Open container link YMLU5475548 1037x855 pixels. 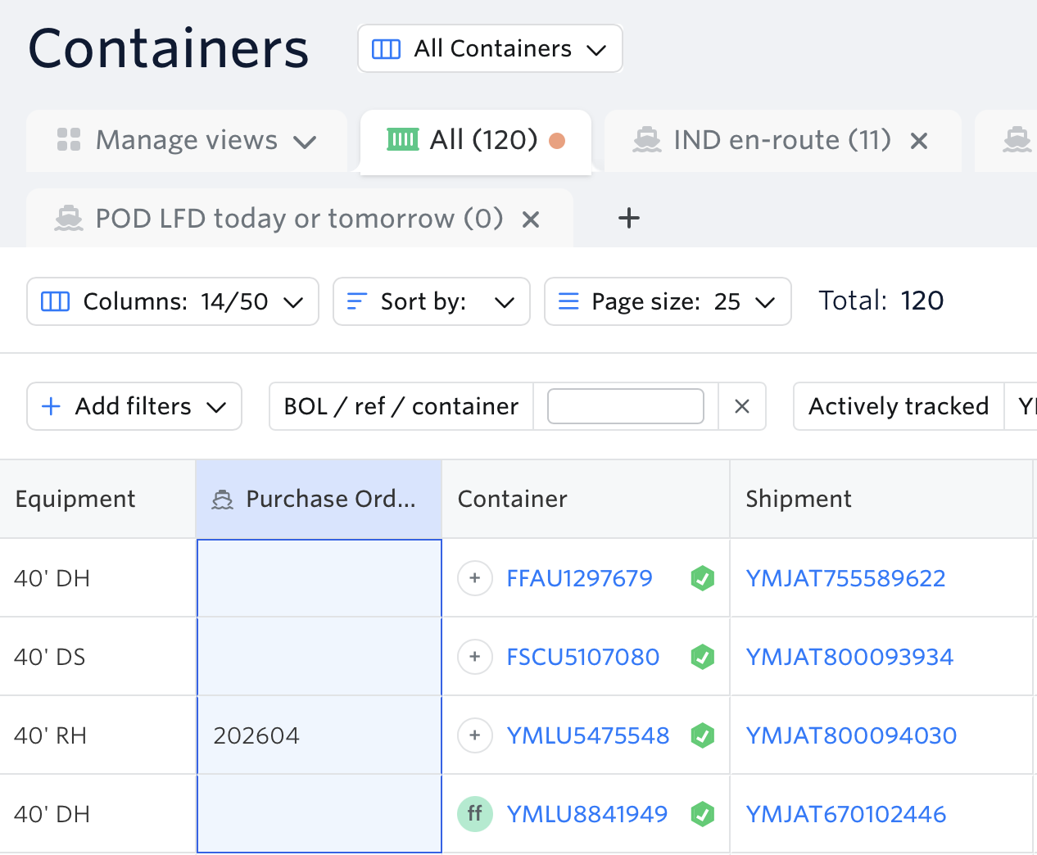tap(587, 735)
